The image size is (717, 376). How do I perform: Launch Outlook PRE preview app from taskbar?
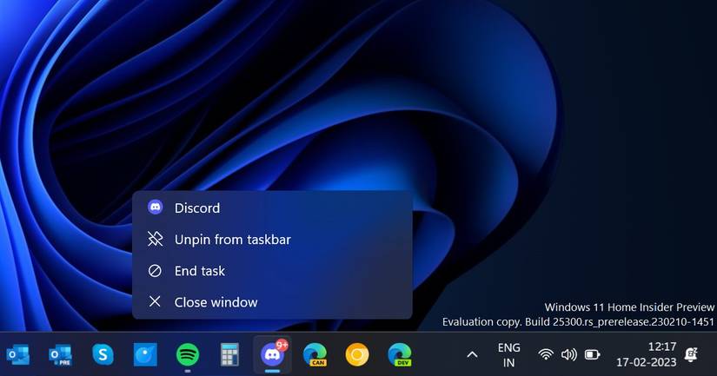click(60, 354)
